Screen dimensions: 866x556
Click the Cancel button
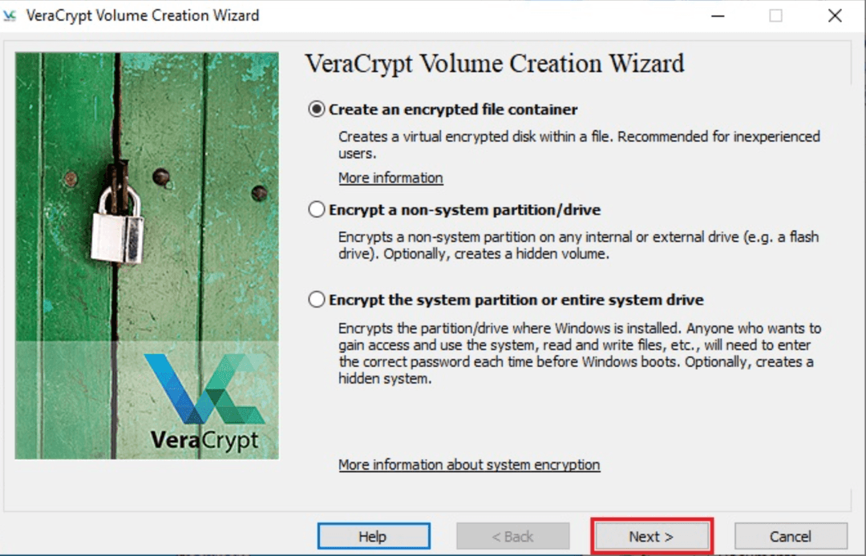click(791, 536)
